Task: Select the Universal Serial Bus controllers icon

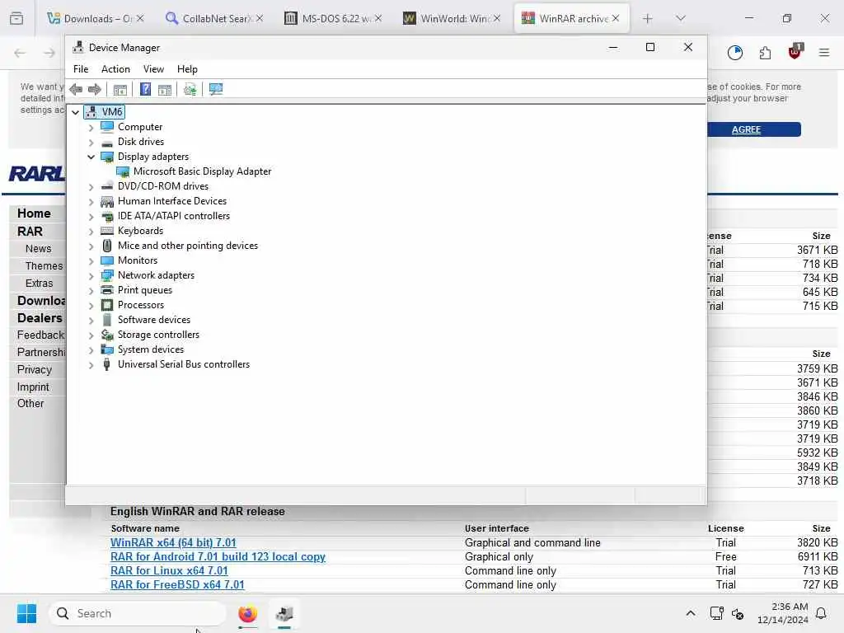Action: click(107, 364)
